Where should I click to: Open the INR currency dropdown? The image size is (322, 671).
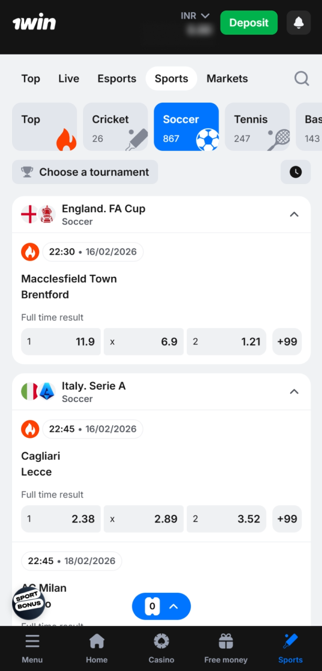click(x=195, y=16)
